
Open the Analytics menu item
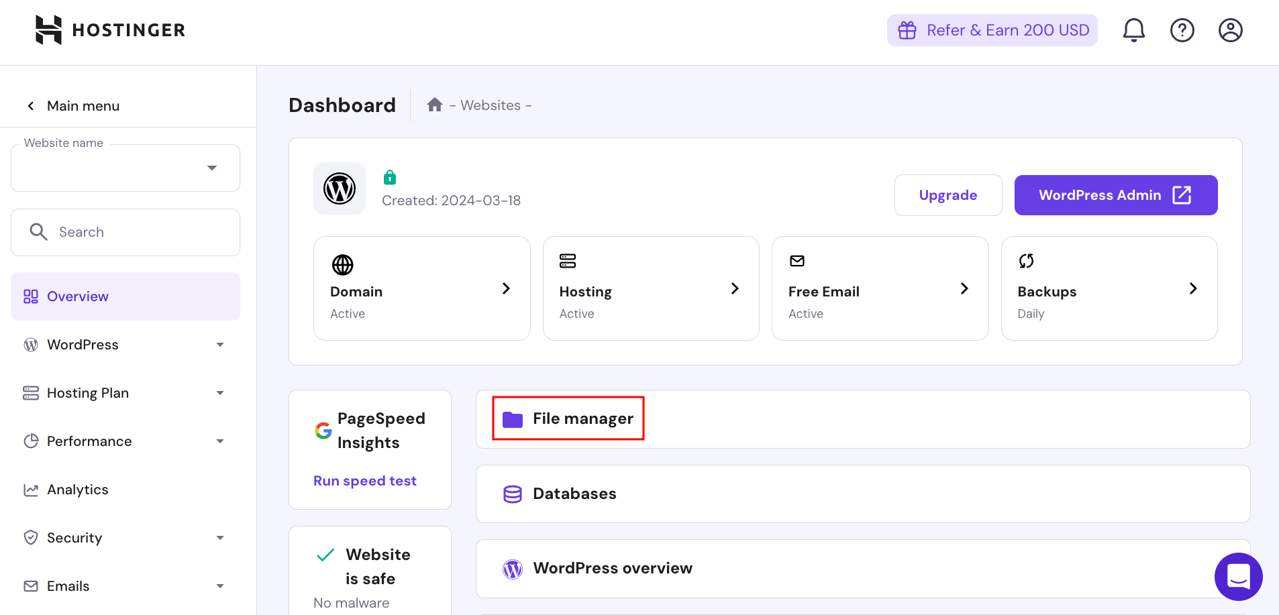pos(77,489)
